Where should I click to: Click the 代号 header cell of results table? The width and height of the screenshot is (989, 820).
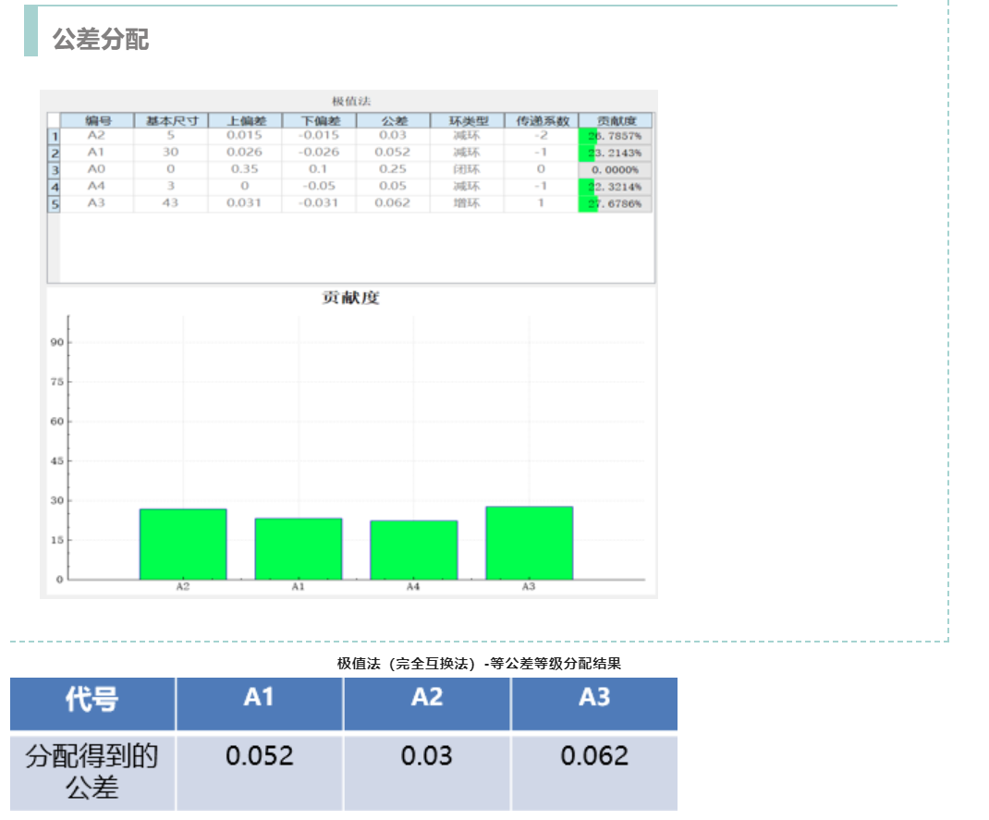[92, 704]
